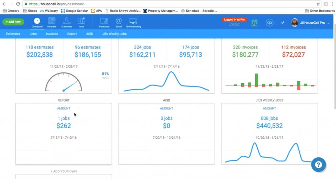
Task: Select the Invoices tab
Action: (x=52, y=34)
